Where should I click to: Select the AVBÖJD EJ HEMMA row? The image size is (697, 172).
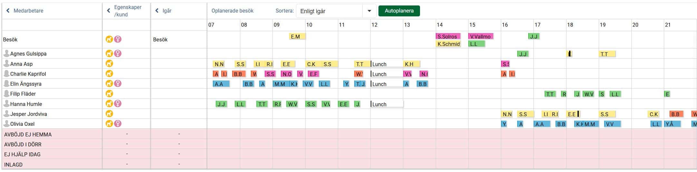pos(28,134)
